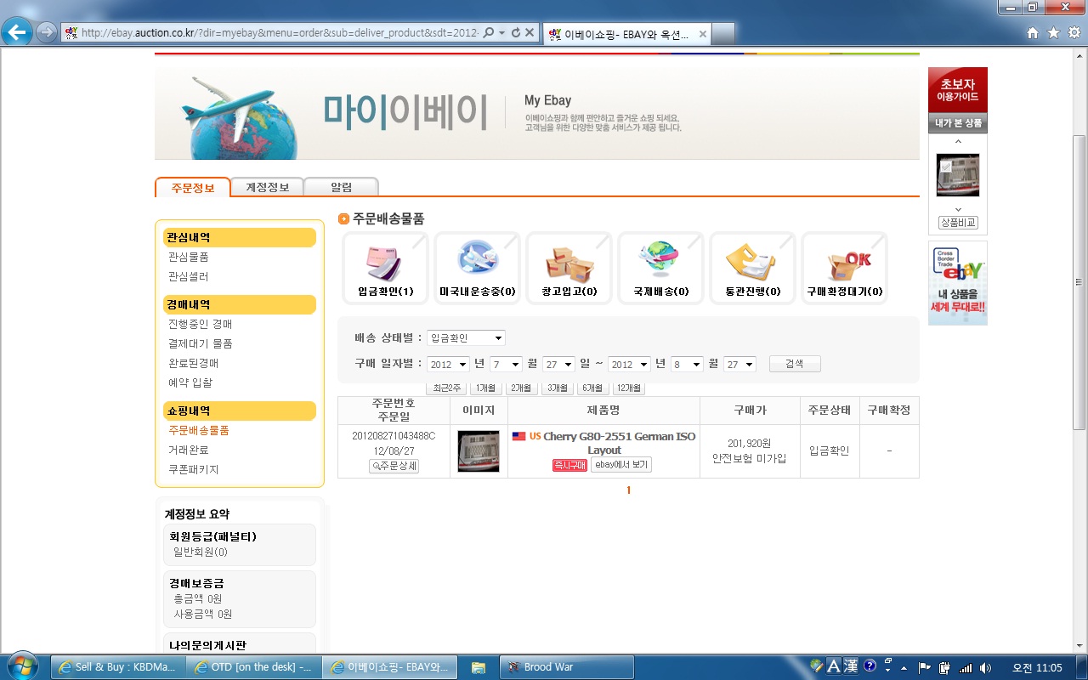Click the eBay Cross Border Trade banner
1088x680 pixels.
pyautogui.click(x=958, y=283)
